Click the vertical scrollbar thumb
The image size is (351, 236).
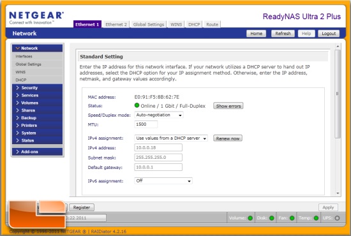pyautogui.click(x=338, y=94)
